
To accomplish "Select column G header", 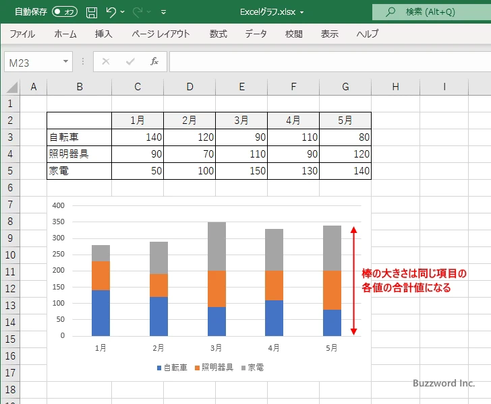I will coord(345,87).
